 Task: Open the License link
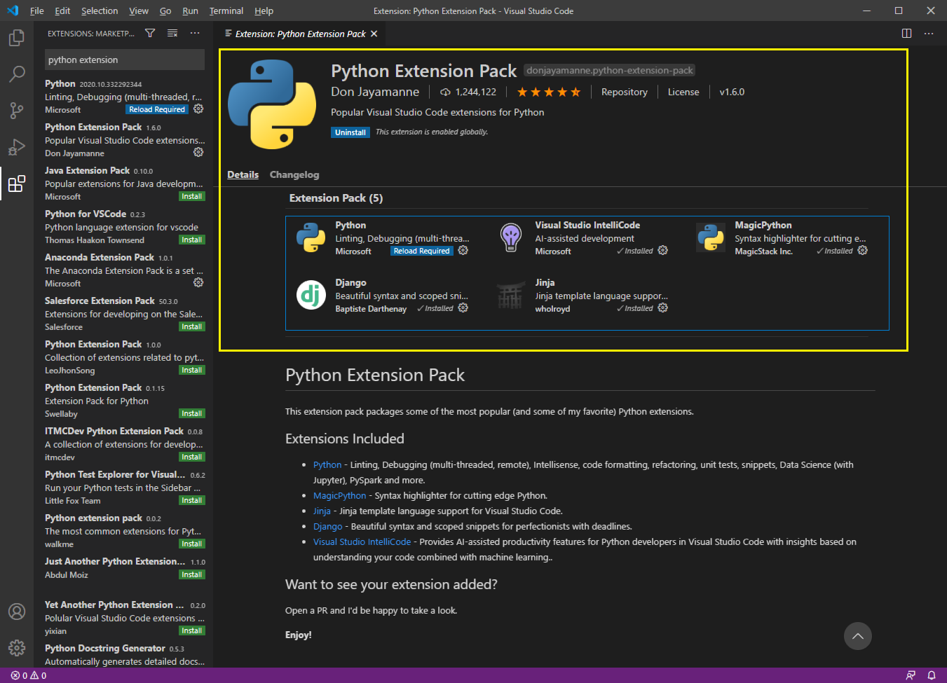(683, 92)
